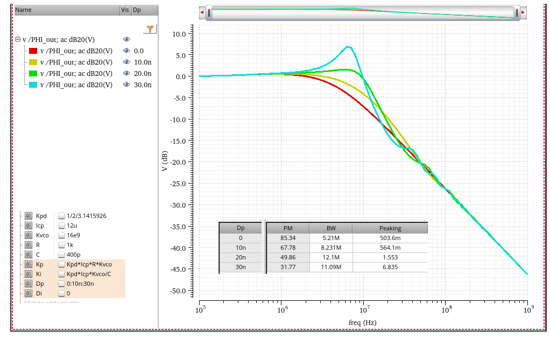Tick the checkbox beside 12u
Screen dimensions: 550x338
pos(62,226)
